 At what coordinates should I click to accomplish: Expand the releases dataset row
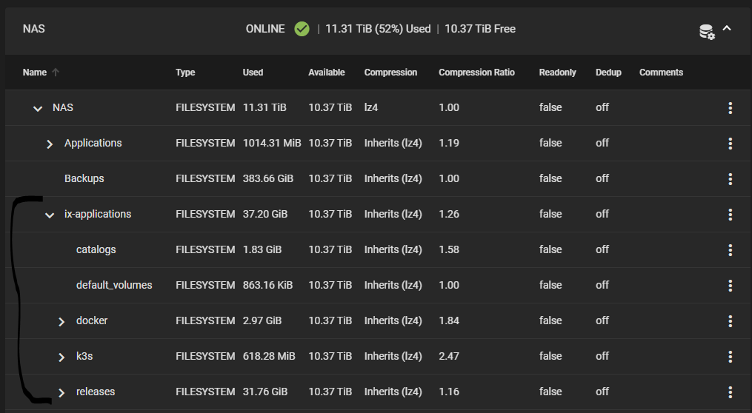pyautogui.click(x=61, y=392)
